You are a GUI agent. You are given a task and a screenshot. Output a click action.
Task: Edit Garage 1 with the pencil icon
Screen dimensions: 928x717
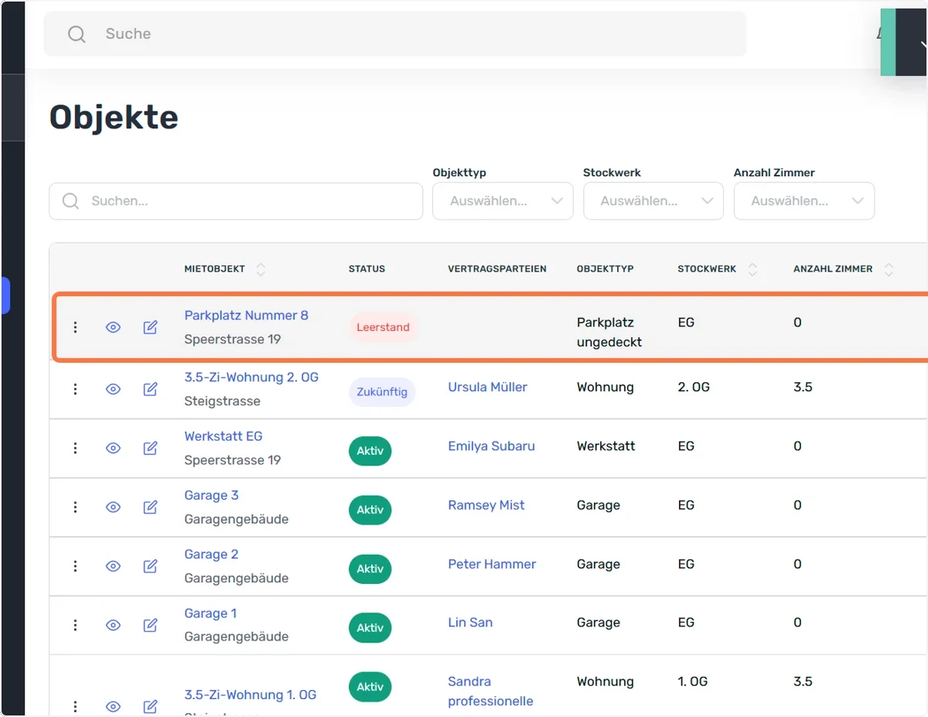151,625
